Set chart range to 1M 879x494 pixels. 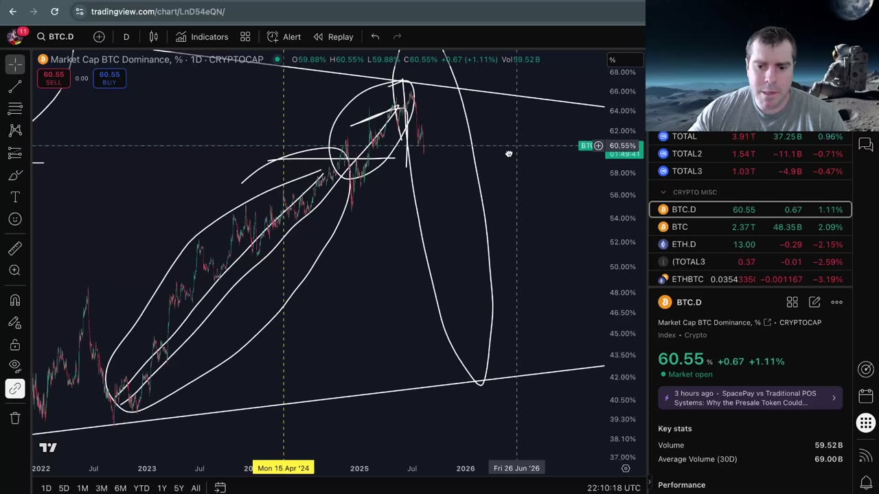(x=82, y=488)
